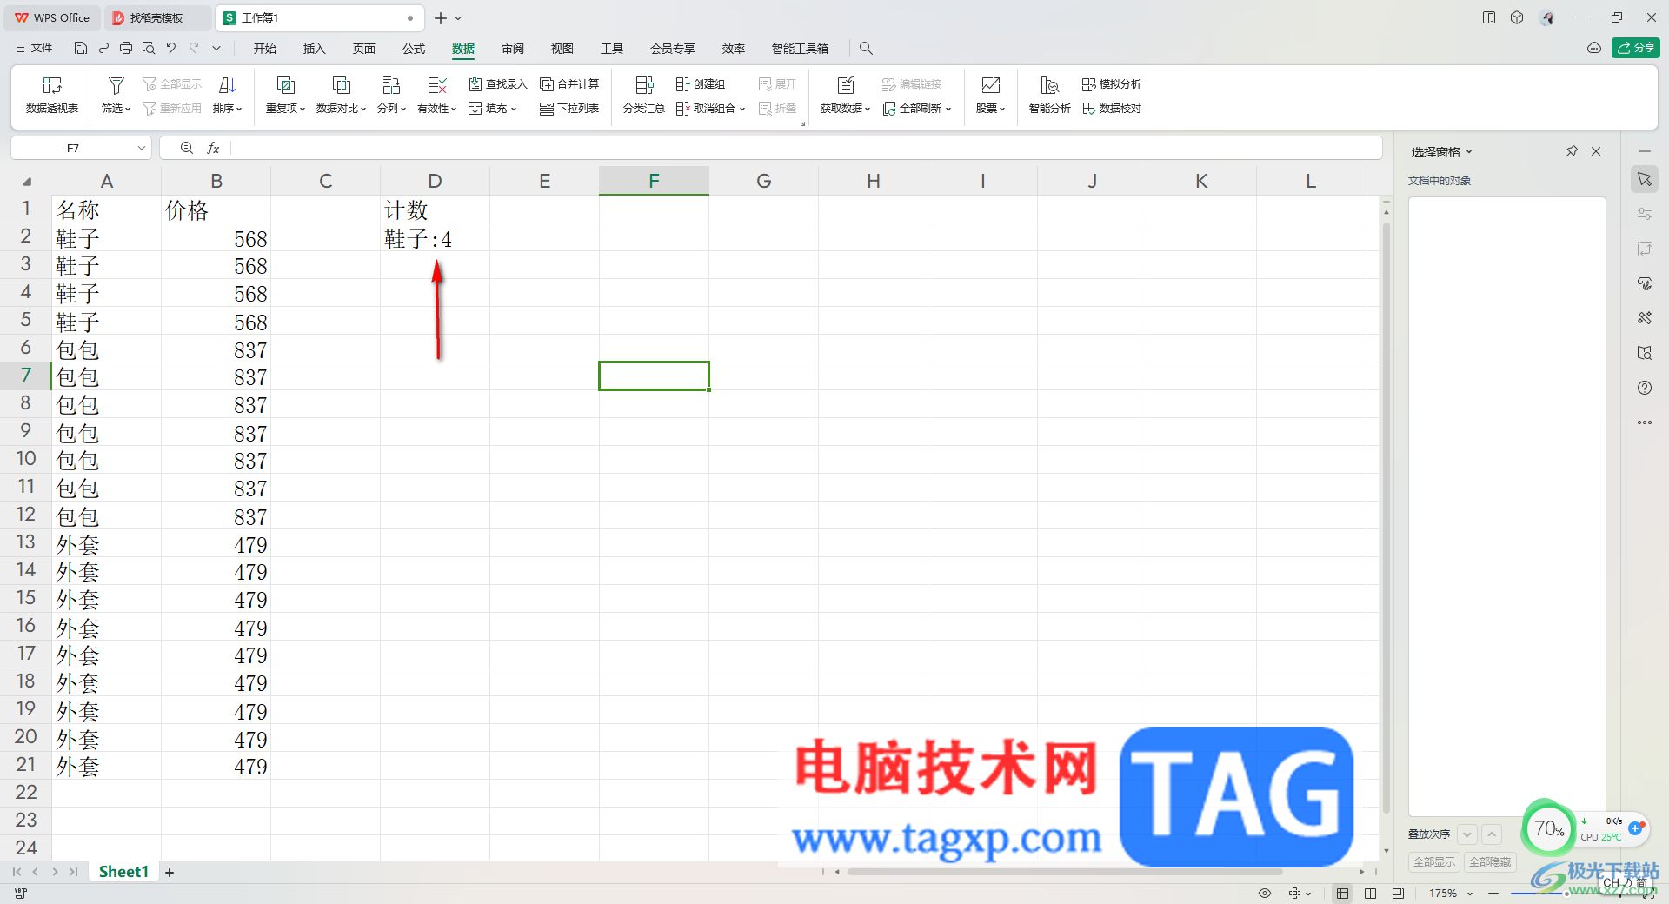Viewport: 1669px width, 904px height.
Task: Click 全部显示 button in selection pane
Action: pyautogui.click(x=1434, y=861)
